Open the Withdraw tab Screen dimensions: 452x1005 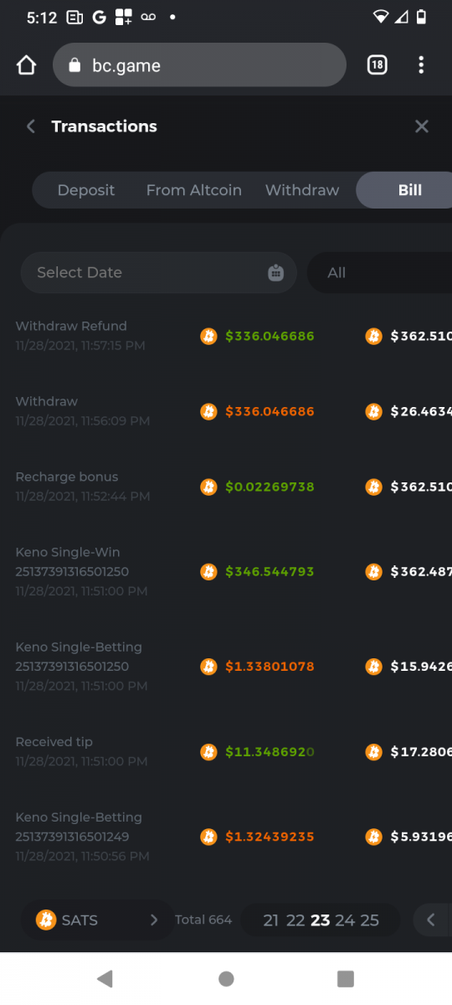coord(302,190)
